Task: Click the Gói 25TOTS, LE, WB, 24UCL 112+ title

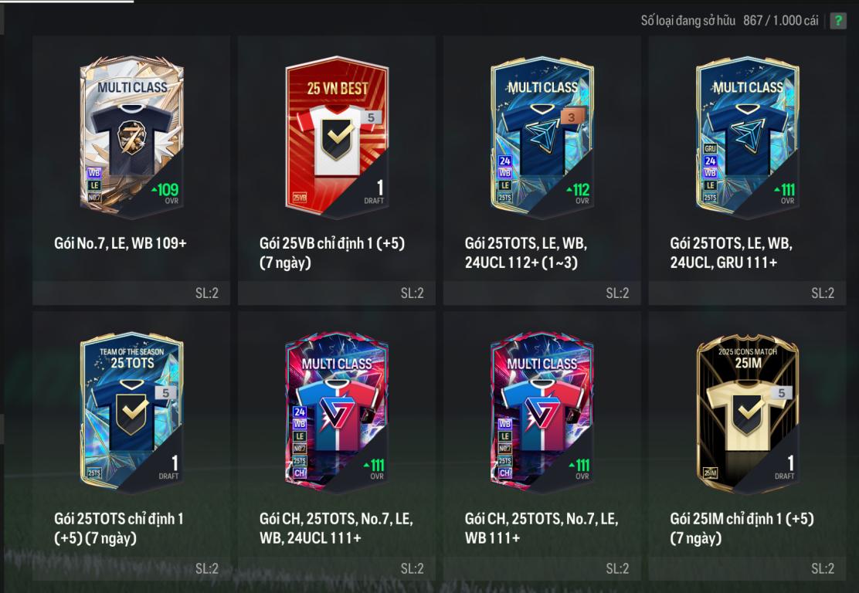Action: point(526,252)
